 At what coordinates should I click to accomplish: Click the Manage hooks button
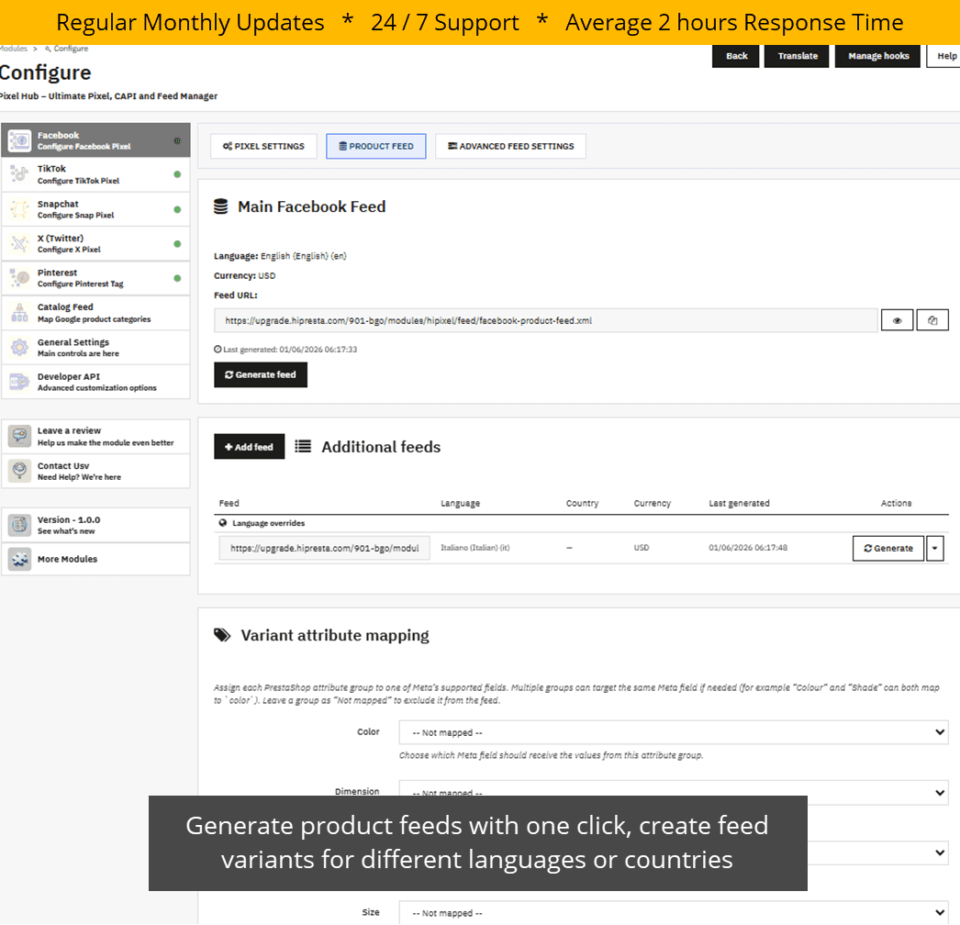[x=878, y=56]
